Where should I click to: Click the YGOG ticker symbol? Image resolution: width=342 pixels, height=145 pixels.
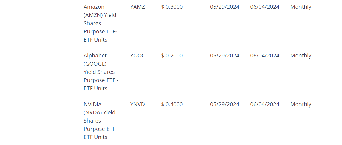click(138, 56)
